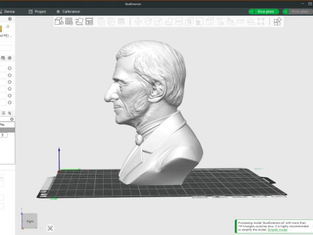The image size is (313, 235).
Task: Select the Text shape tool
Action: [x=220, y=22]
